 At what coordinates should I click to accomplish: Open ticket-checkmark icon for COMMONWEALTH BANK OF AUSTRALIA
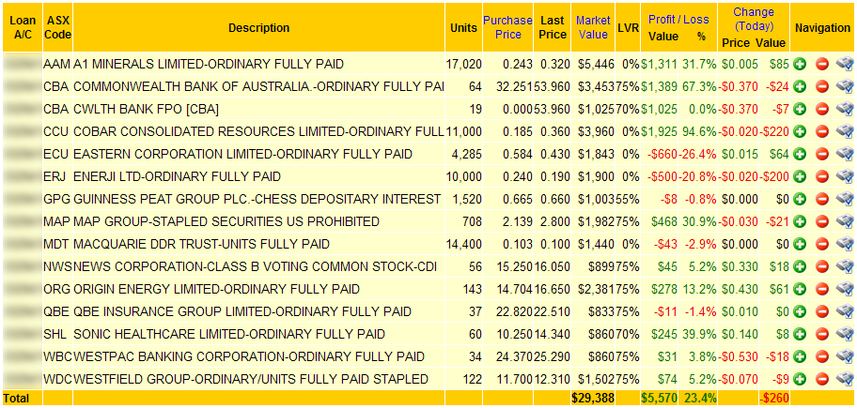click(x=845, y=86)
